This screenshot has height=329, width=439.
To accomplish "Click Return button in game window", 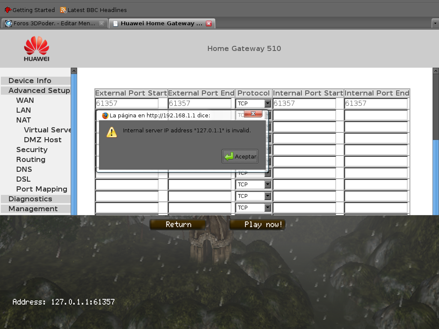I will [178, 224].
